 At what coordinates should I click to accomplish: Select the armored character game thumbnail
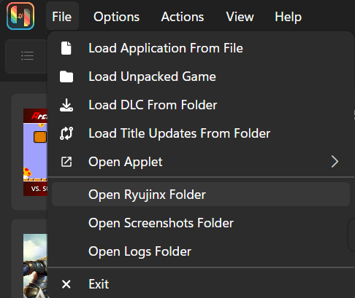[35, 266]
